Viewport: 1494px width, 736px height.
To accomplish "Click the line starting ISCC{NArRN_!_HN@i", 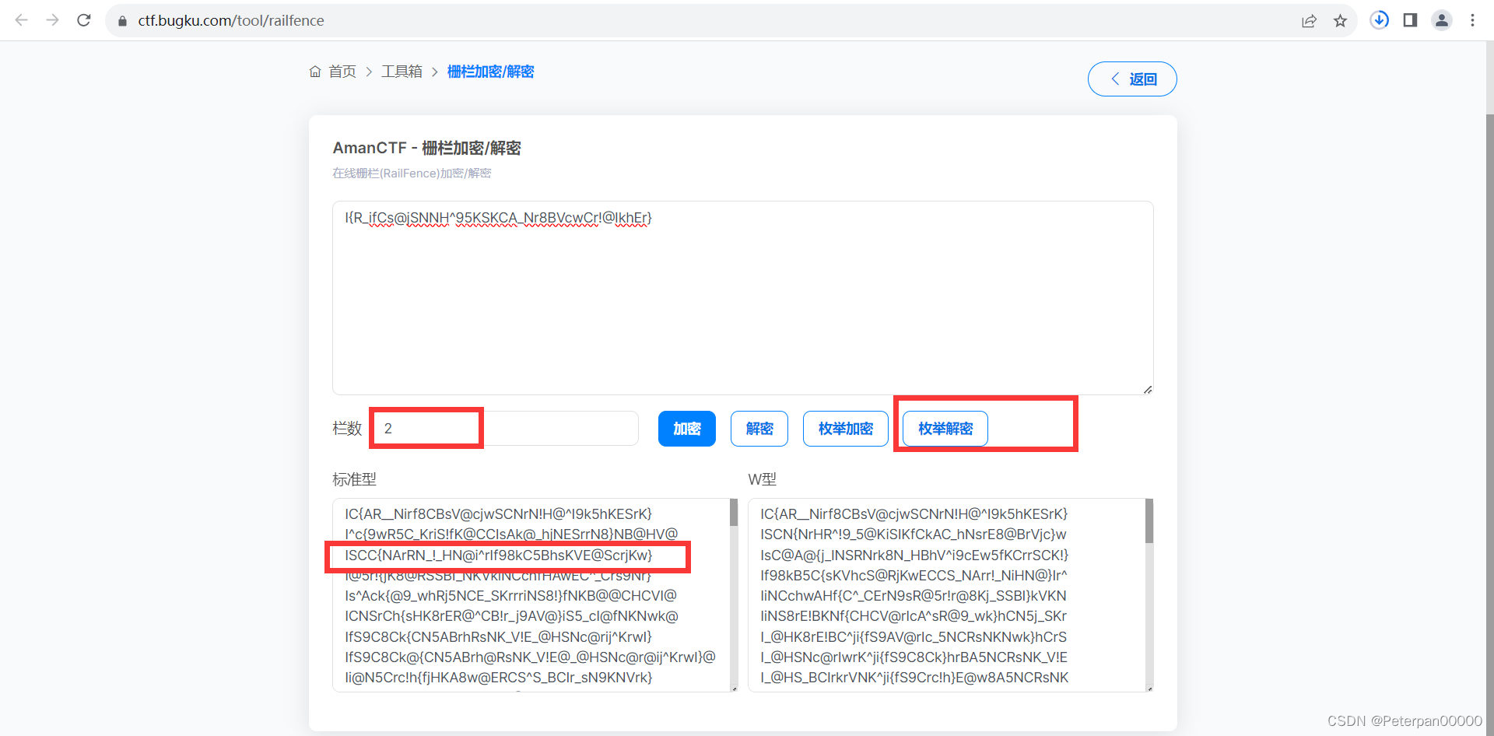I will [499, 556].
